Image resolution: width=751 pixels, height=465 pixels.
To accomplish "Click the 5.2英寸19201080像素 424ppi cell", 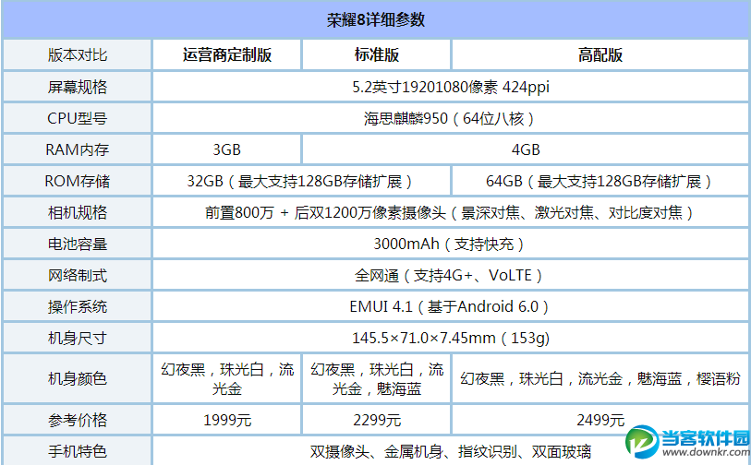I will point(450,87).
